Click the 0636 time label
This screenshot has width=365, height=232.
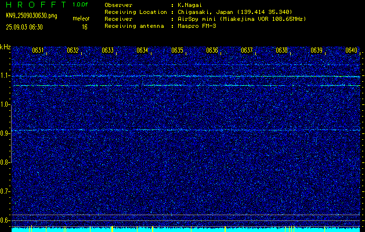point(212,50)
